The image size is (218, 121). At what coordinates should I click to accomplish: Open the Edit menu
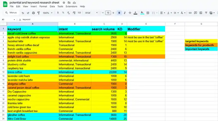(x=18, y=7)
